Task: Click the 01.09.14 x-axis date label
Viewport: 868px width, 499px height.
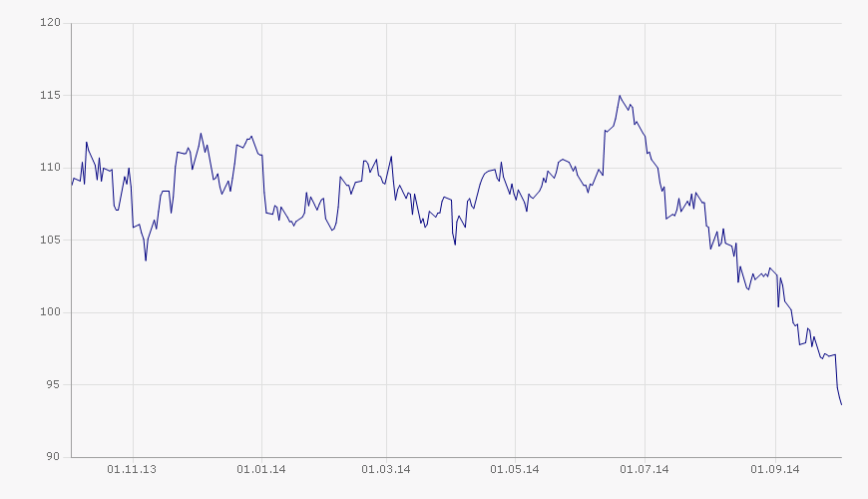Action: pos(775,468)
